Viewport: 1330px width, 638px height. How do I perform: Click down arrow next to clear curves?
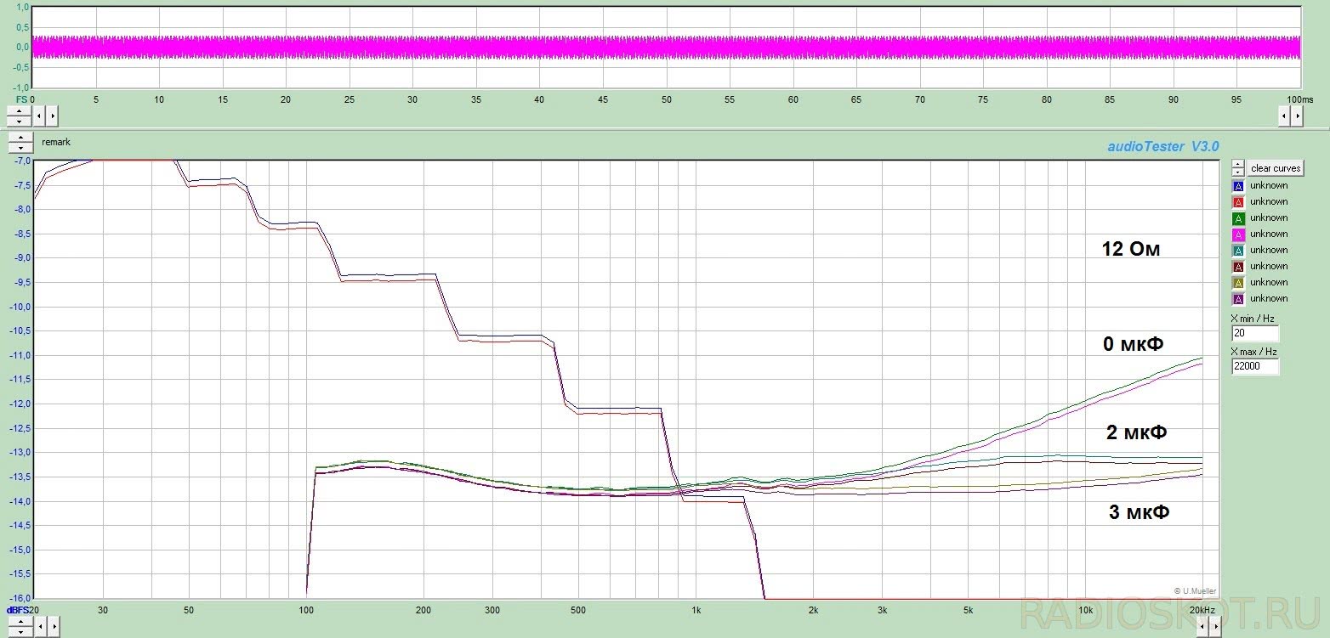click(1238, 172)
